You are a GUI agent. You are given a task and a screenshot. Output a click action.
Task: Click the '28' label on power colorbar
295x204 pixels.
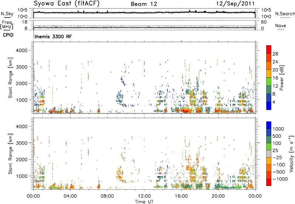click(275, 54)
